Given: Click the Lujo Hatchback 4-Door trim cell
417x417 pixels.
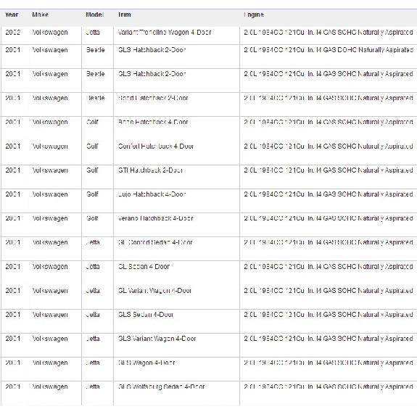Looking at the screenshot, I should pyautogui.click(x=152, y=194).
